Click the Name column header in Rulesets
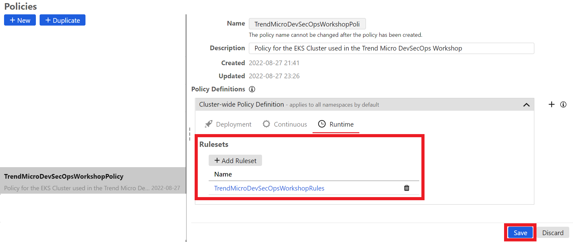This screenshot has width=573, height=242. pyautogui.click(x=223, y=174)
